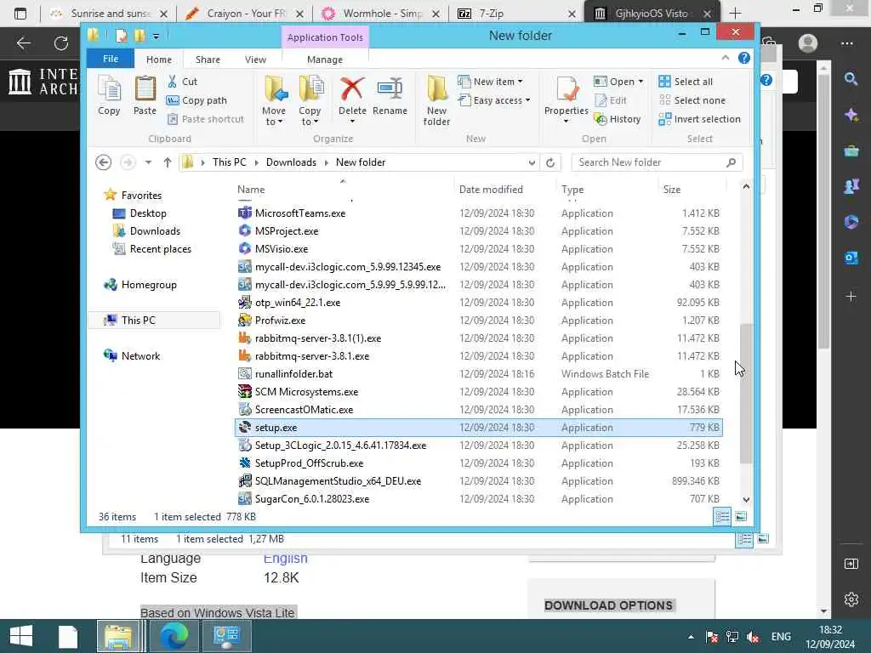Viewport: 871px width, 653px height.
Task: Click the Rename icon in Organize group
Action: point(390,95)
